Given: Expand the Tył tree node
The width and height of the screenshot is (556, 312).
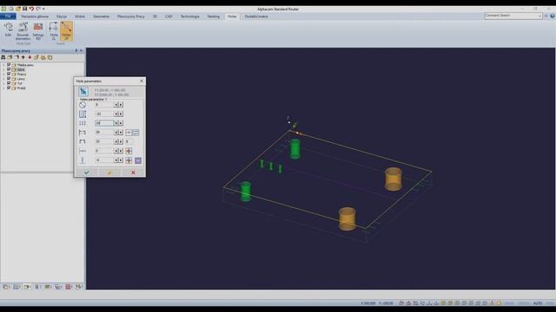Looking at the screenshot, I should 3,83.
